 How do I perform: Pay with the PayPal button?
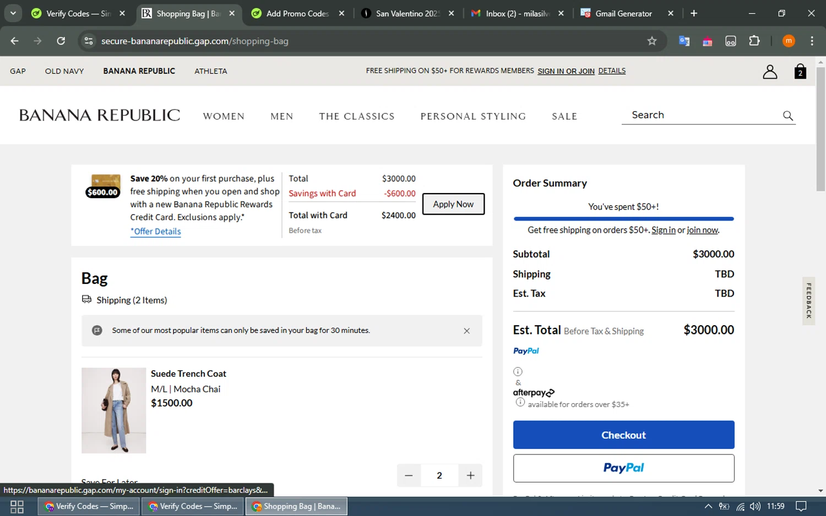click(623, 468)
